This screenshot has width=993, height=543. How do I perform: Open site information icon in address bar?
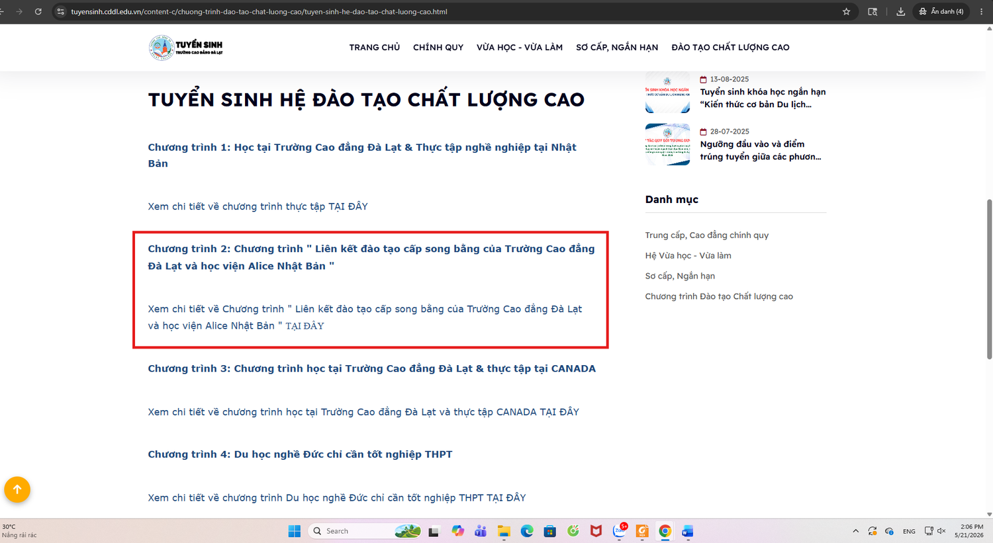[60, 11]
